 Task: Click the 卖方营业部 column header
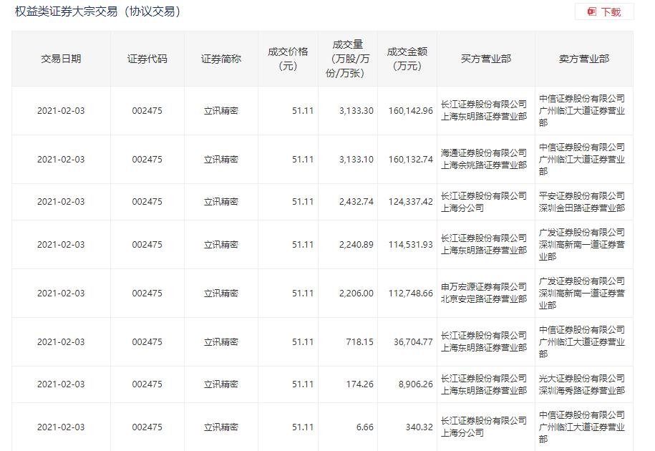click(584, 59)
